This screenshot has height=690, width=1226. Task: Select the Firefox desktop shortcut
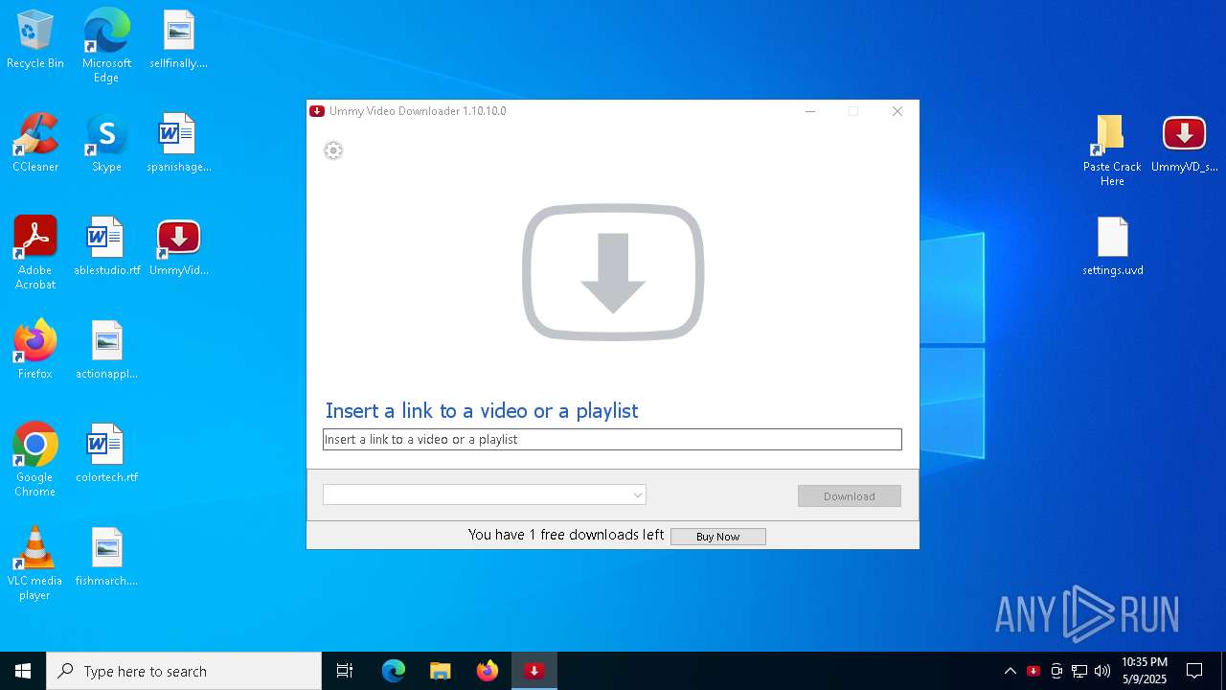click(35, 351)
